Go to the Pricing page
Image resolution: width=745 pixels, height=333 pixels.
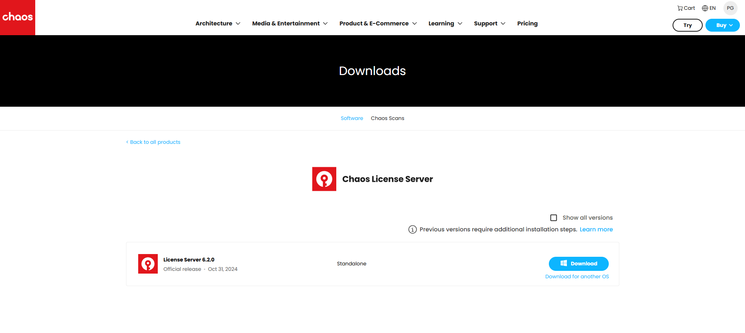click(527, 23)
